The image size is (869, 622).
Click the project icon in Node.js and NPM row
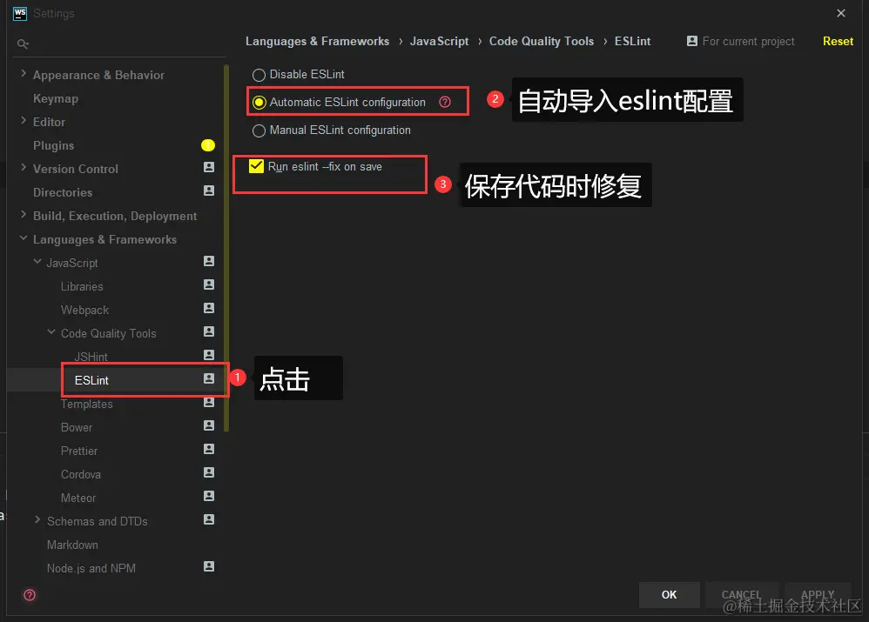click(x=209, y=566)
